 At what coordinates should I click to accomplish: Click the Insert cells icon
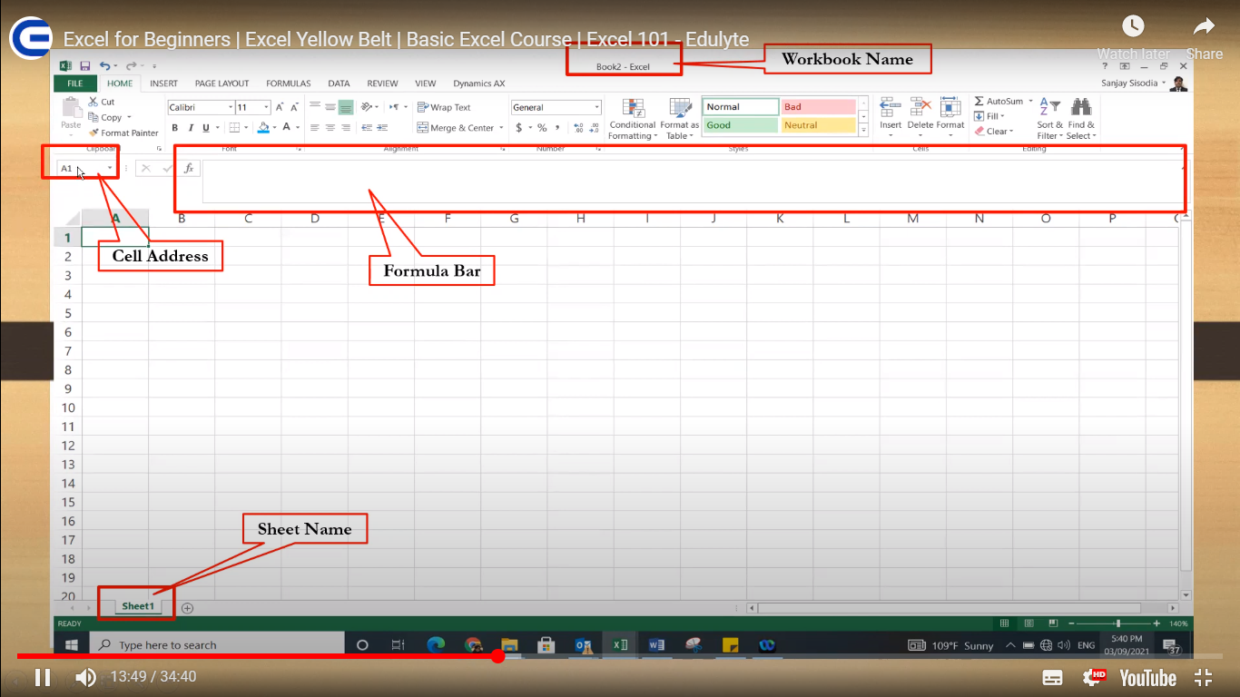pos(891,108)
